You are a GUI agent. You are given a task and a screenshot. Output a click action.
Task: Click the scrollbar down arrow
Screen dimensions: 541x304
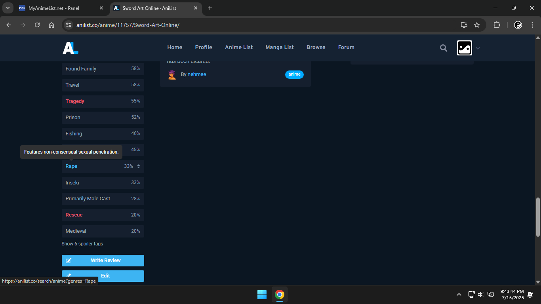(x=538, y=282)
